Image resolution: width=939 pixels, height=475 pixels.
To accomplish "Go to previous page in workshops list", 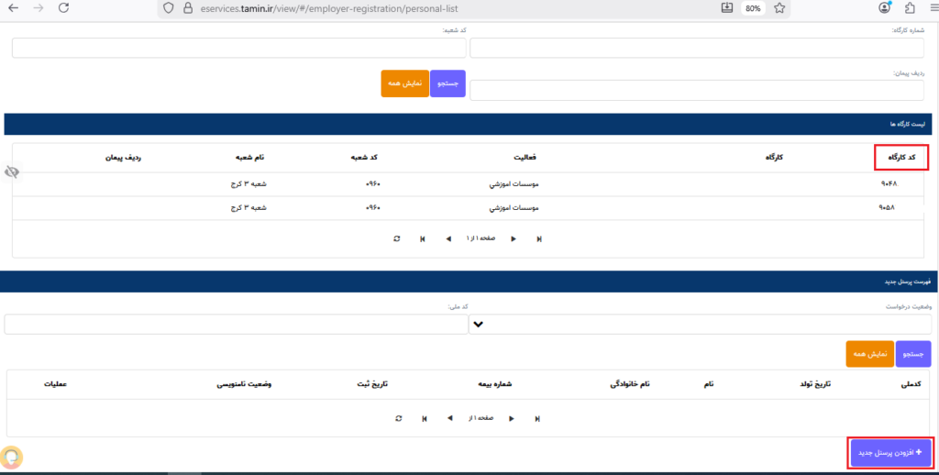I will coord(447,238).
